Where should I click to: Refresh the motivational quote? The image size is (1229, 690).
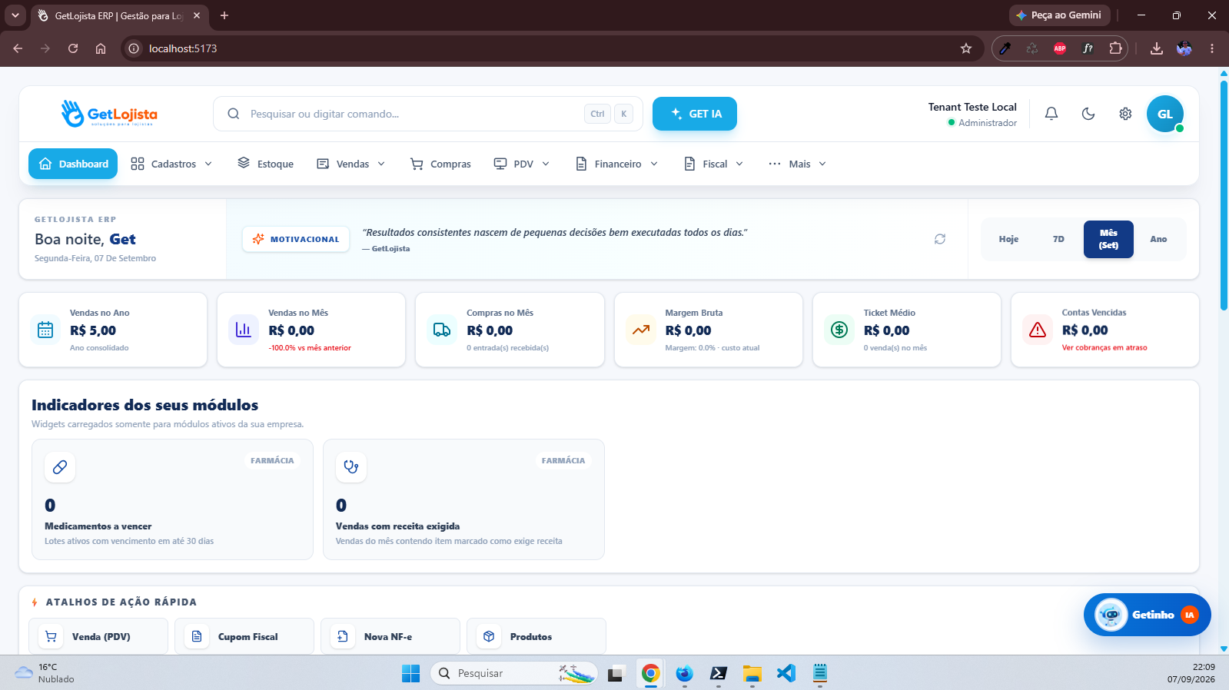[x=940, y=239]
